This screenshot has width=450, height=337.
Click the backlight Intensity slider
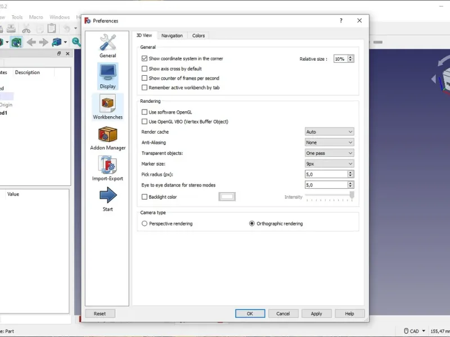[x=329, y=197]
